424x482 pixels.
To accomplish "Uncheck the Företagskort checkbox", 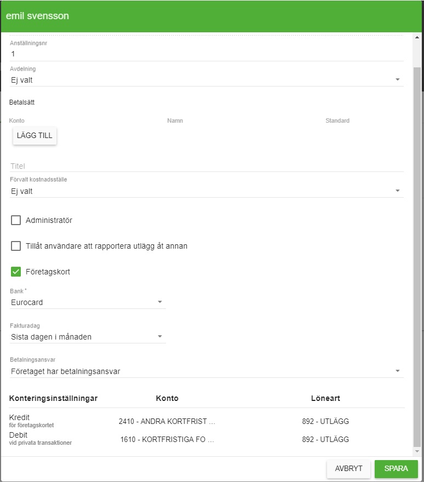I will point(16,272).
